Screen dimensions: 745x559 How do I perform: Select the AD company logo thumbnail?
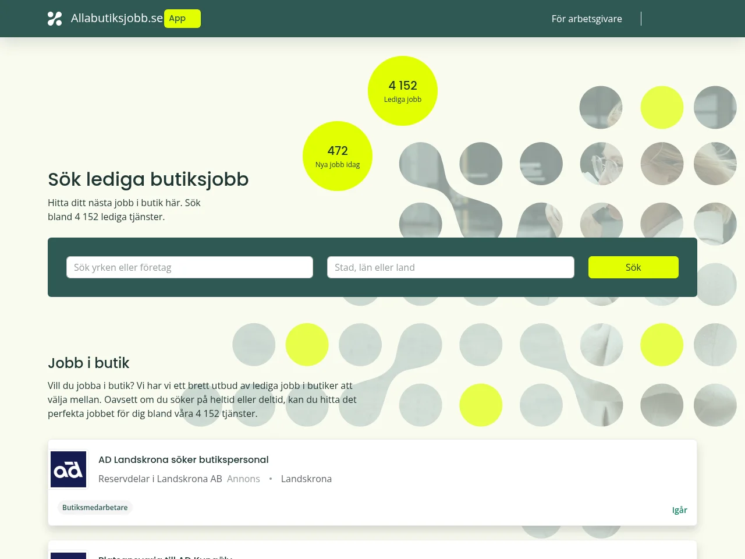[69, 469]
